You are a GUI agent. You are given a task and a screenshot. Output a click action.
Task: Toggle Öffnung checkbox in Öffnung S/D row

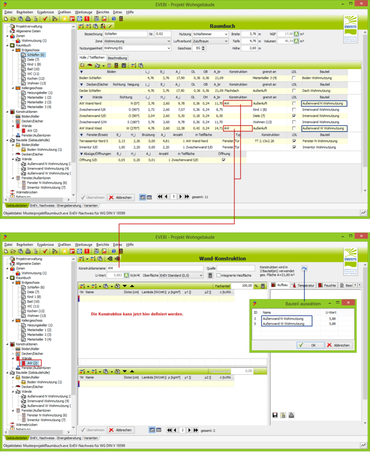pos(223,160)
